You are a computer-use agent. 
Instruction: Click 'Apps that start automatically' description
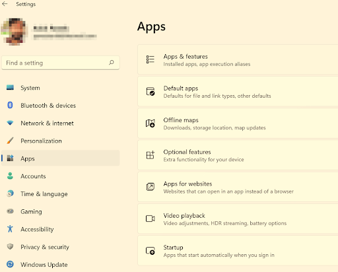tap(219, 255)
